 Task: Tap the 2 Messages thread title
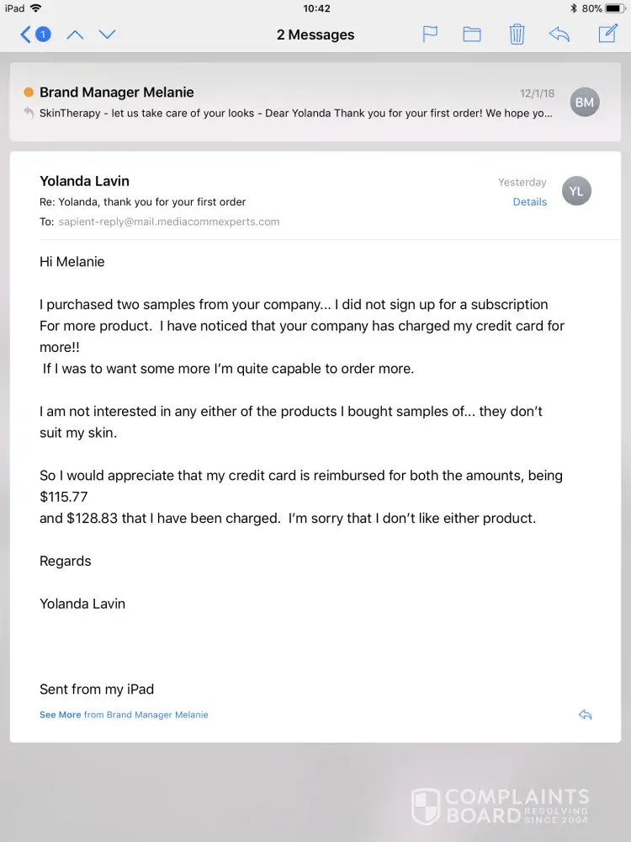[x=315, y=35]
